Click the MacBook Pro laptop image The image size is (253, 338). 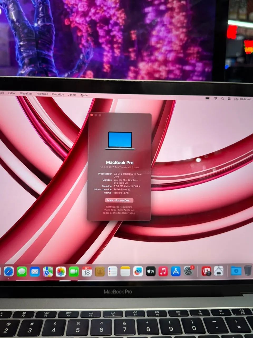tap(120, 141)
